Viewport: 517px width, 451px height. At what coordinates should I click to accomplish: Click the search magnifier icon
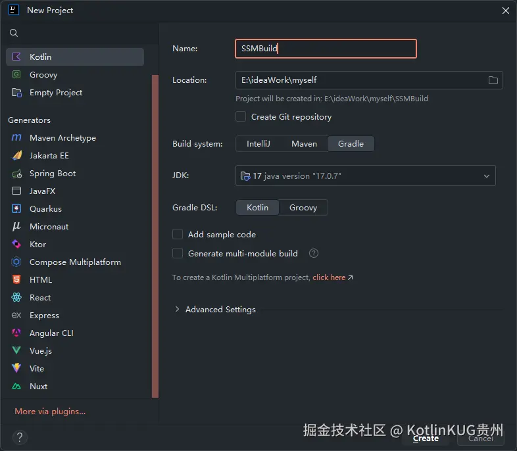click(x=14, y=33)
